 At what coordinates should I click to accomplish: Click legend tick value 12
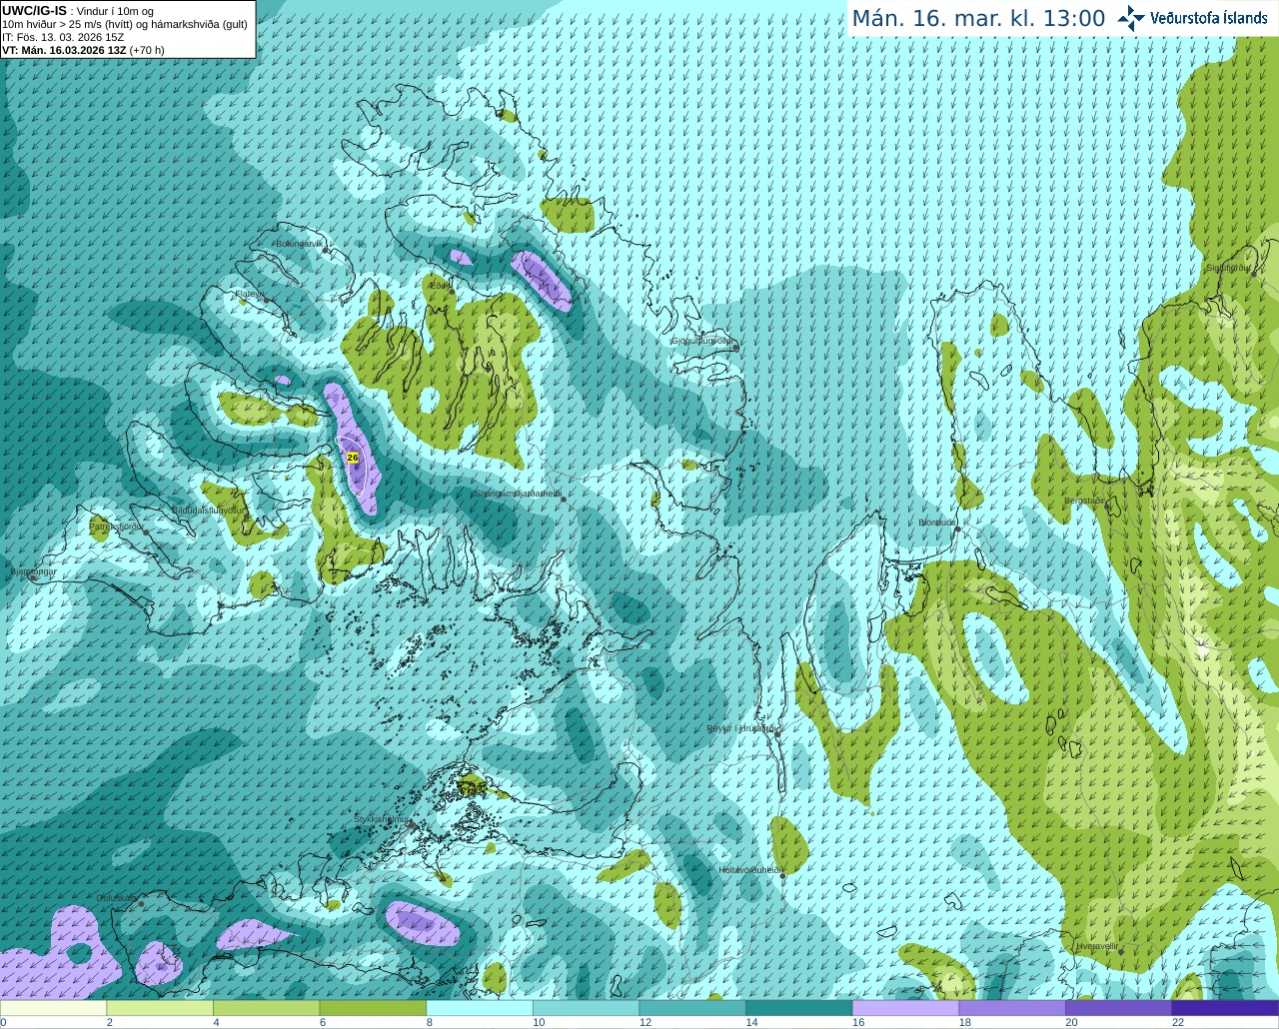pyautogui.click(x=645, y=1022)
